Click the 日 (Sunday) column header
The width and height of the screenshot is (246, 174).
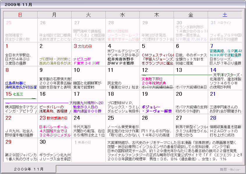point(20,15)
